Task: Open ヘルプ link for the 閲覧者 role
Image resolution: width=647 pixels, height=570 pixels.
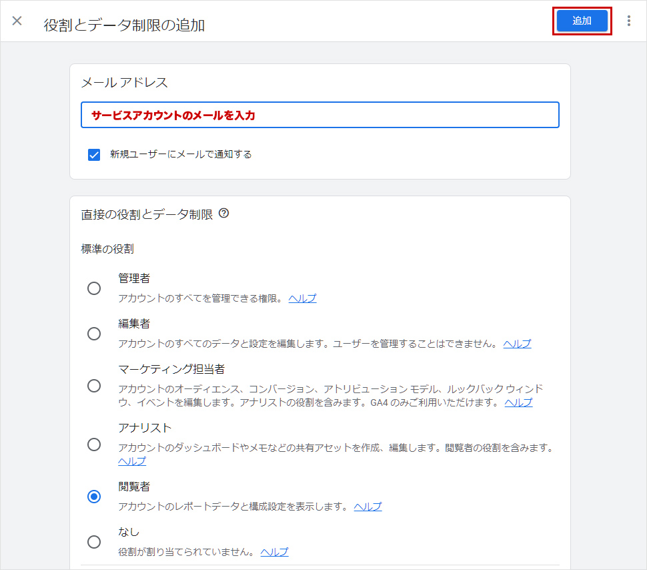Action: click(x=368, y=507)
